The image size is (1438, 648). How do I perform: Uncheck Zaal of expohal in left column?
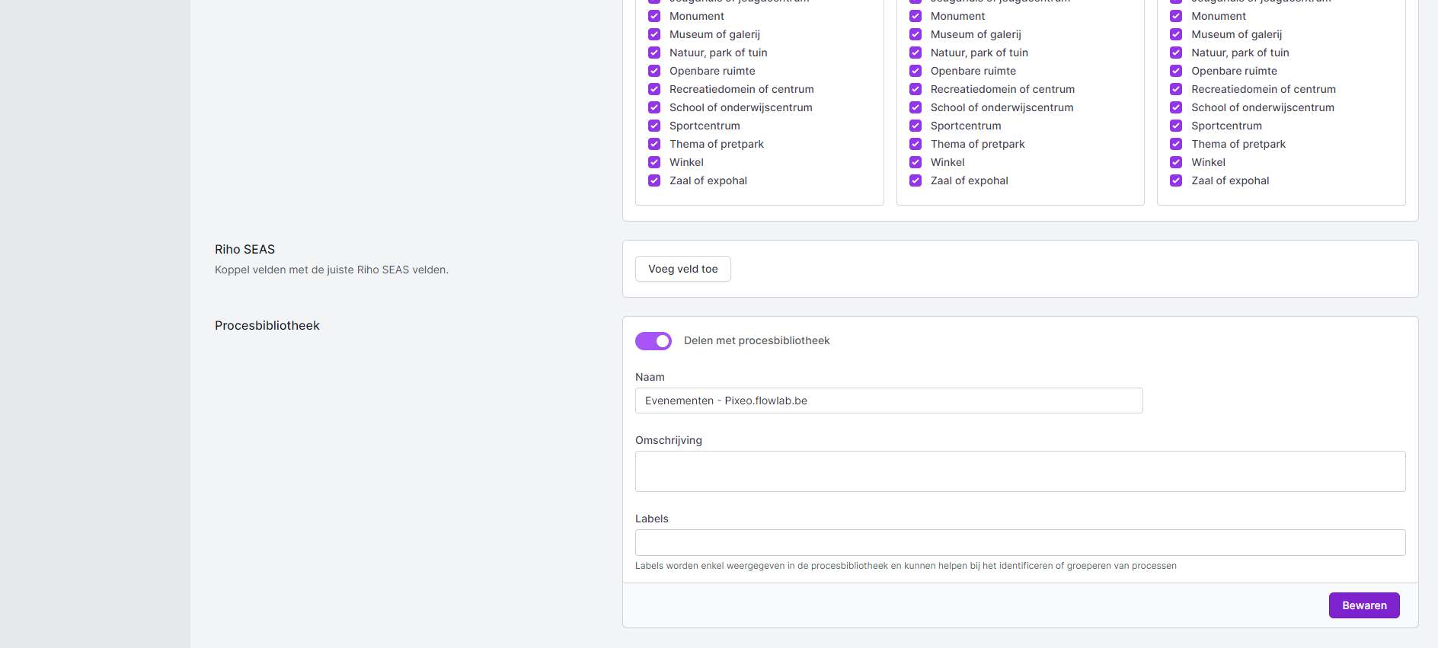[654, 180]
